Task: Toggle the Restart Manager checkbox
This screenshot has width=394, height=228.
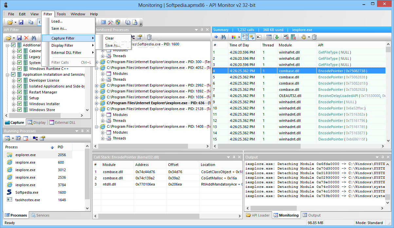Action: pyautogui.click(x=19, y=92)
